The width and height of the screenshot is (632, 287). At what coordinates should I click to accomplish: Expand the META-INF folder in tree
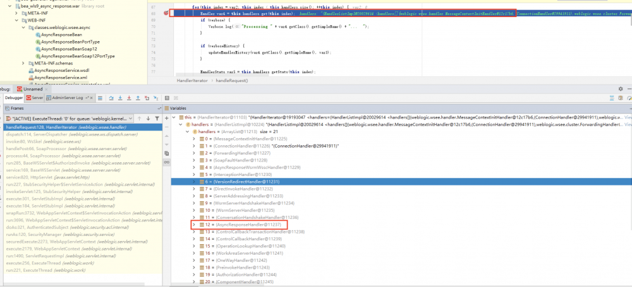(x=17, y=13)
